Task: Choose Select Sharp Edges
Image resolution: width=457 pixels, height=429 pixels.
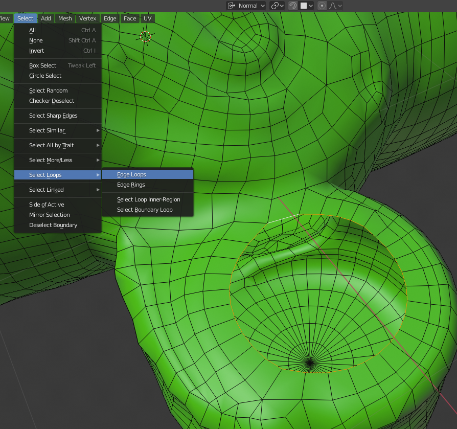Action: pos(58,116)
